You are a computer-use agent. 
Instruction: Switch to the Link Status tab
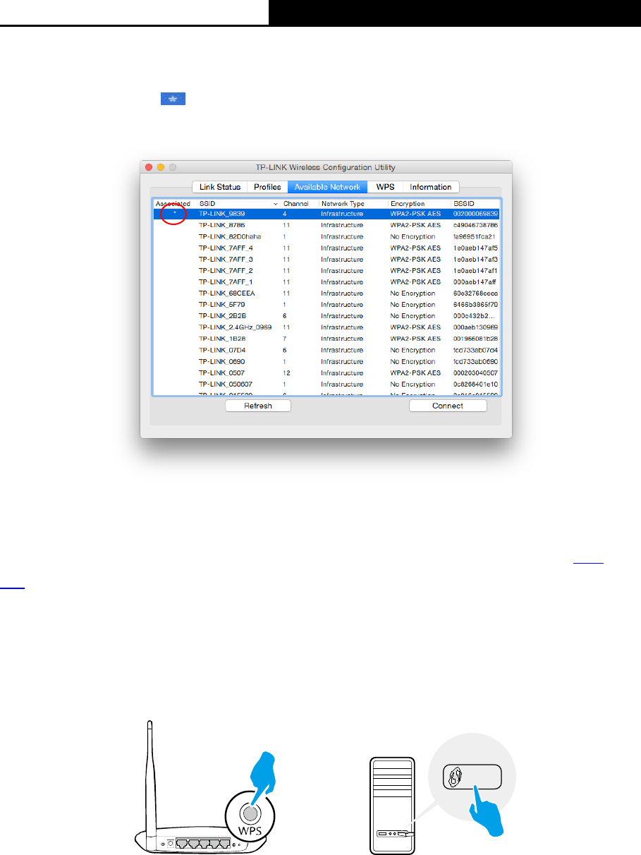219,187
